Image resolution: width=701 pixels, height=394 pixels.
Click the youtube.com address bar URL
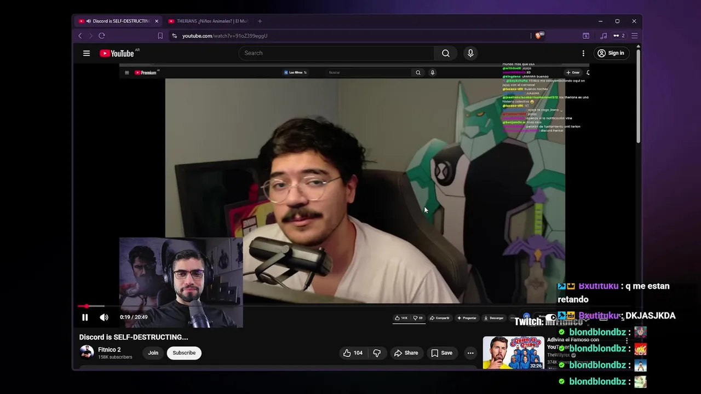[225, 36]
